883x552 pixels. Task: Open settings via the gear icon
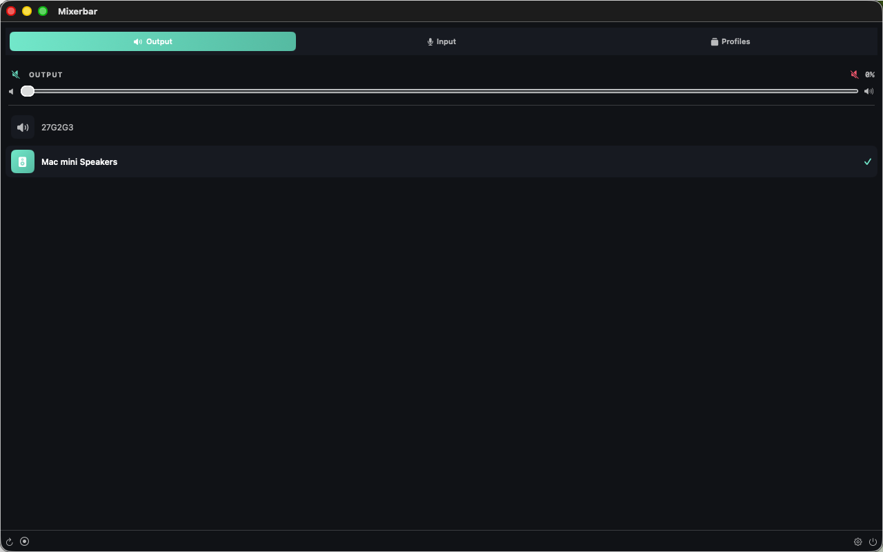pos(858,542)
